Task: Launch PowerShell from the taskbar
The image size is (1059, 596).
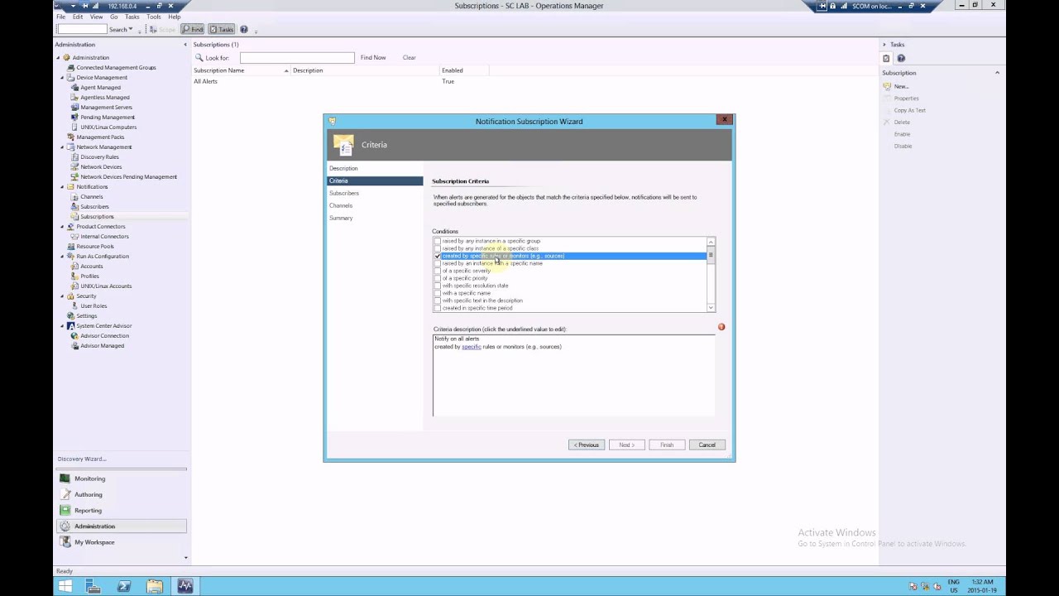Action: [x=124, y=586]
